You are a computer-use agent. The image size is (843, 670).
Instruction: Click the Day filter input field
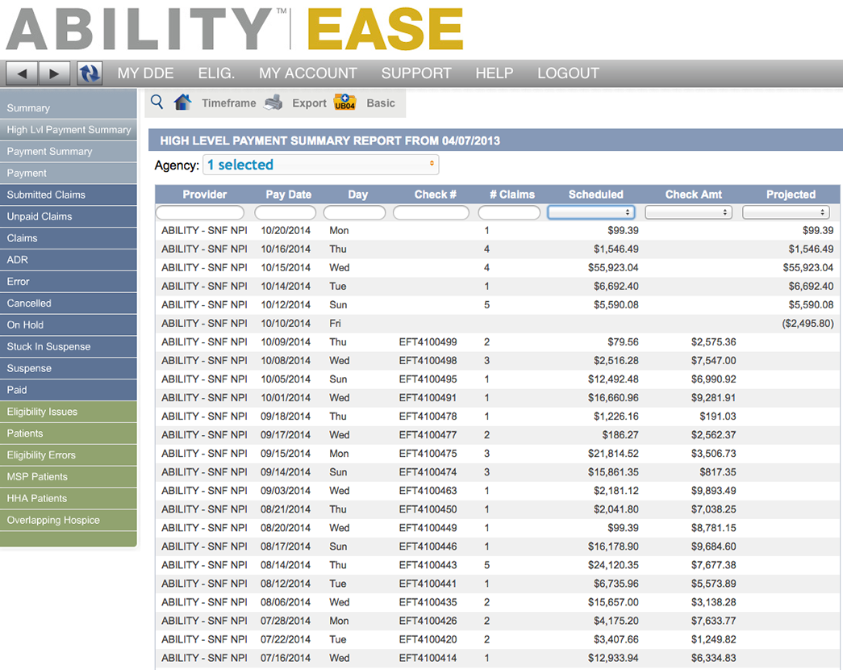354,212
